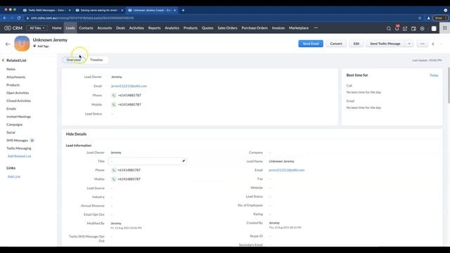Open the search magnifier icon in navbar
The width and height of the screenshot is (450, 253).
point(389,28)
